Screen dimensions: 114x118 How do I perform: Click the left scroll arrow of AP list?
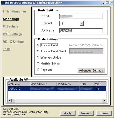[9, 100]
